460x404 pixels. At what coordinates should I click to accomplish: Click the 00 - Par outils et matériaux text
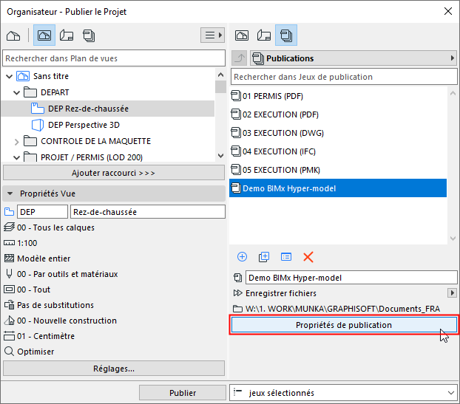67,274
